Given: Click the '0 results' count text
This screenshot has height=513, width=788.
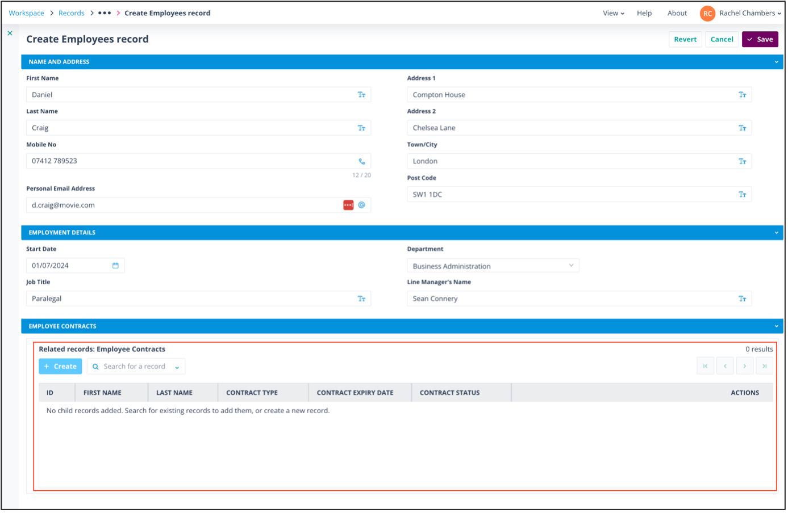Looking at the screenshot, I should coord(759,350).
